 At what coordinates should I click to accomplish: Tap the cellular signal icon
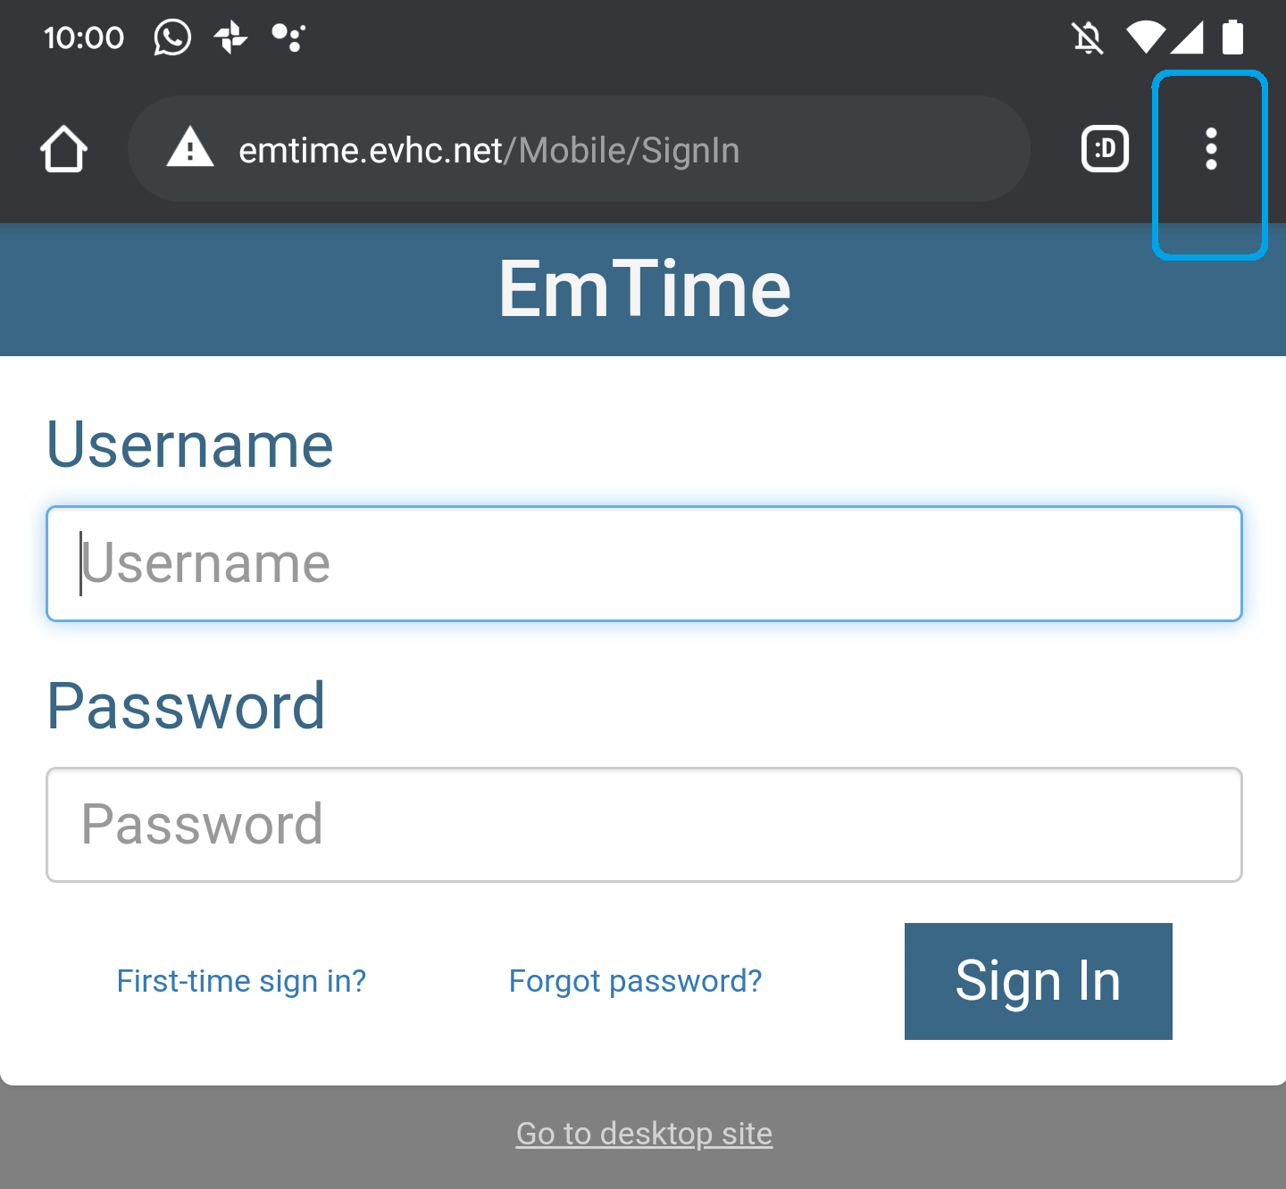[x=1187, y=37]
